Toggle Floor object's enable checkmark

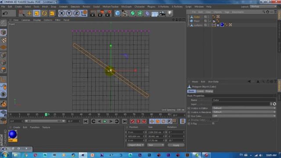click(210, 21)
